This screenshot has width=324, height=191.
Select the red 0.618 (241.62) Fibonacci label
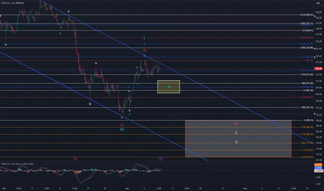[x=307, y=38]
